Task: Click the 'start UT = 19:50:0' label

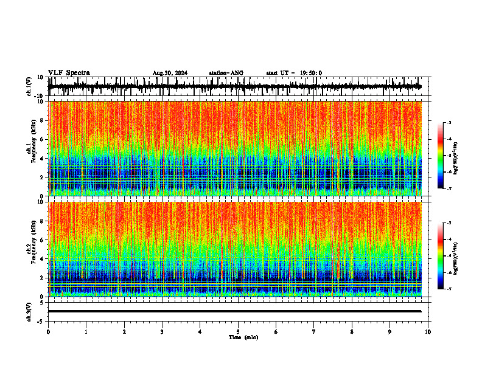Action: click(294, 73)
